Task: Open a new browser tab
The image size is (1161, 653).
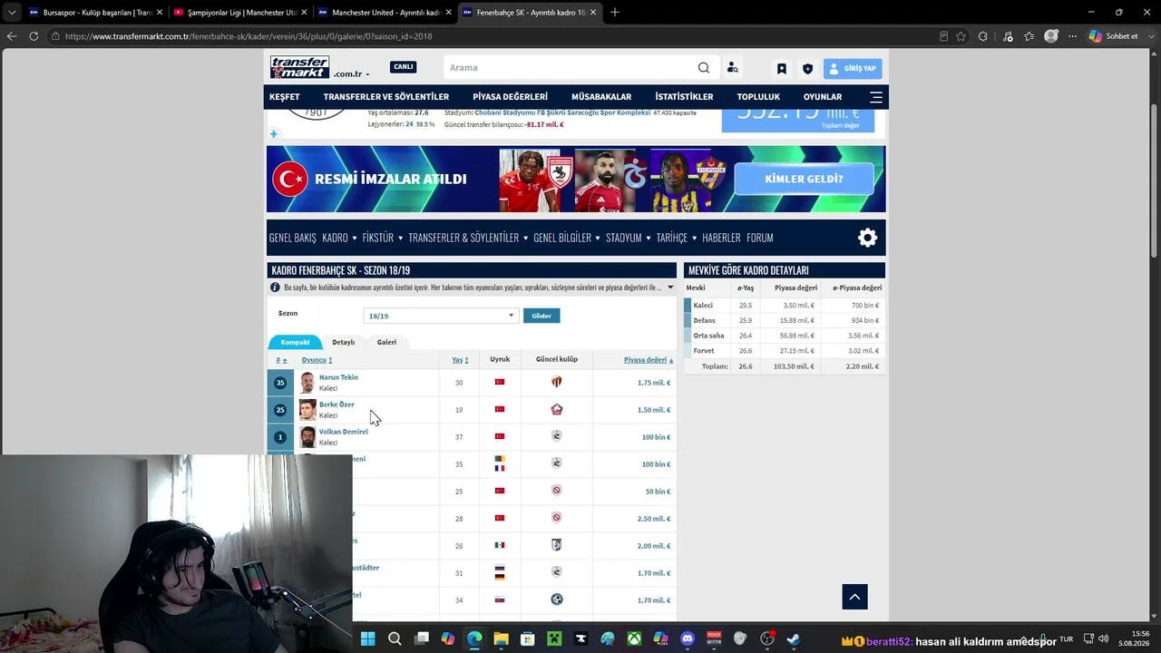Action: 614,13
